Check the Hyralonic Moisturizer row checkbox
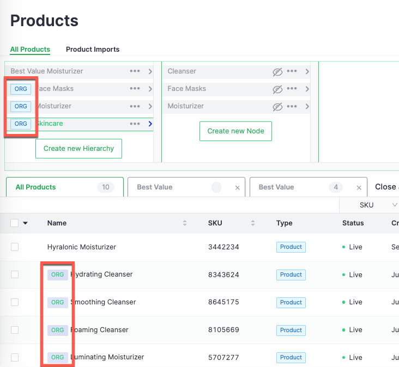 15,247
